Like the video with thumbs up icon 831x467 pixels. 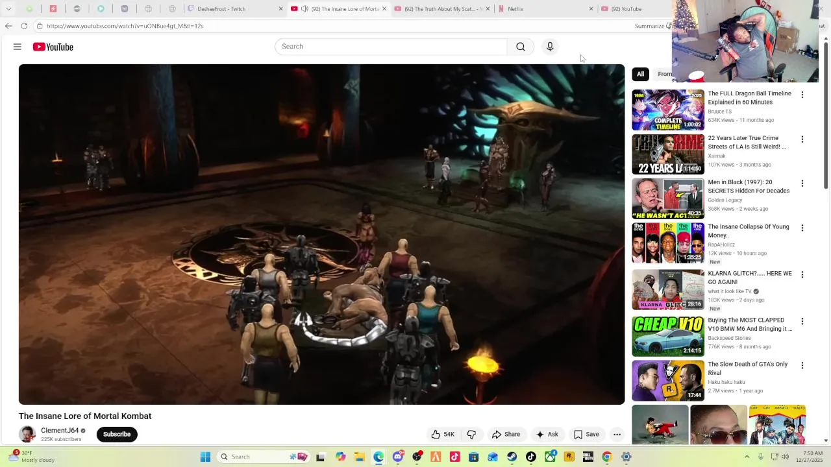click(443, 435)
